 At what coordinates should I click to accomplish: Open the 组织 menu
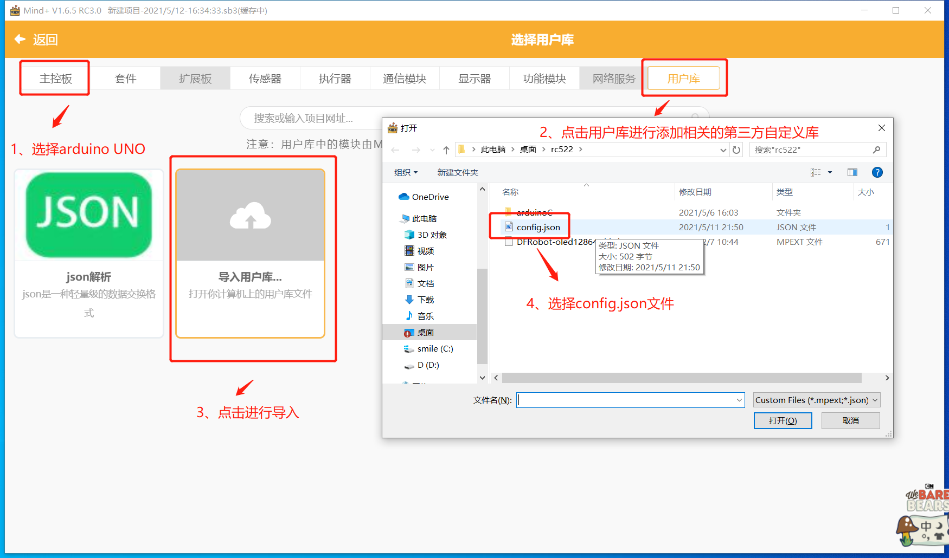[x=406, y=172]
